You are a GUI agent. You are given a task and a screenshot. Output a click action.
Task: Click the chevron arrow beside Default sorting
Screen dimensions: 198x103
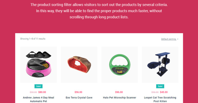click(x=178, y=39)
